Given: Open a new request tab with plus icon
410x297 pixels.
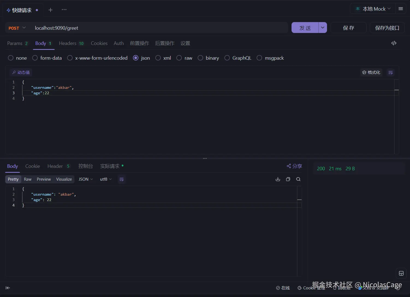Looking at the screenshot, I should coord(50,10).
